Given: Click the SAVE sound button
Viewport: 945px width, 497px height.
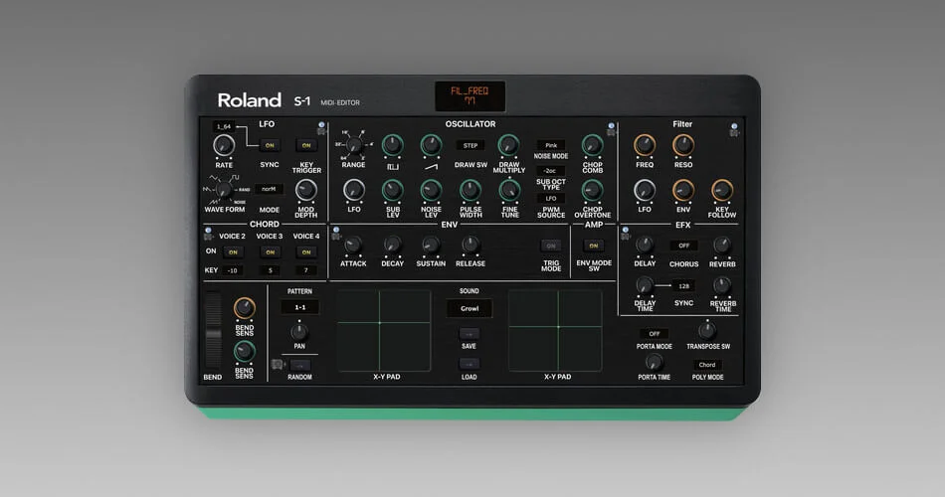Looking at the screenshot, I should tap(470, 334).
